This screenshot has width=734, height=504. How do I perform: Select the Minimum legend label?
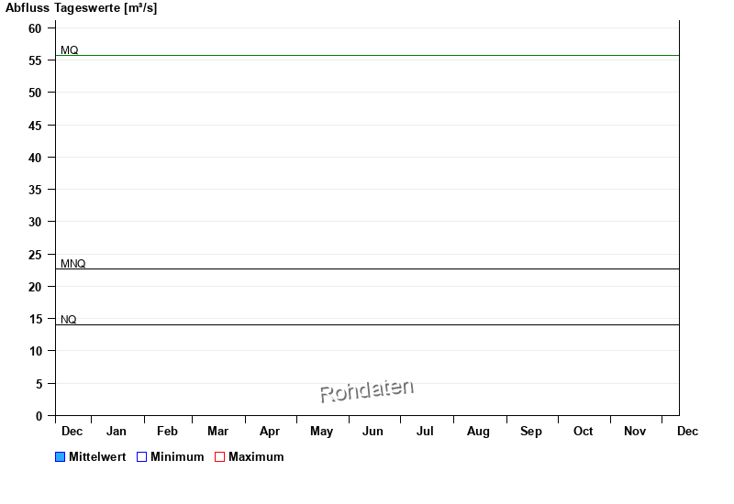point(177,457)
